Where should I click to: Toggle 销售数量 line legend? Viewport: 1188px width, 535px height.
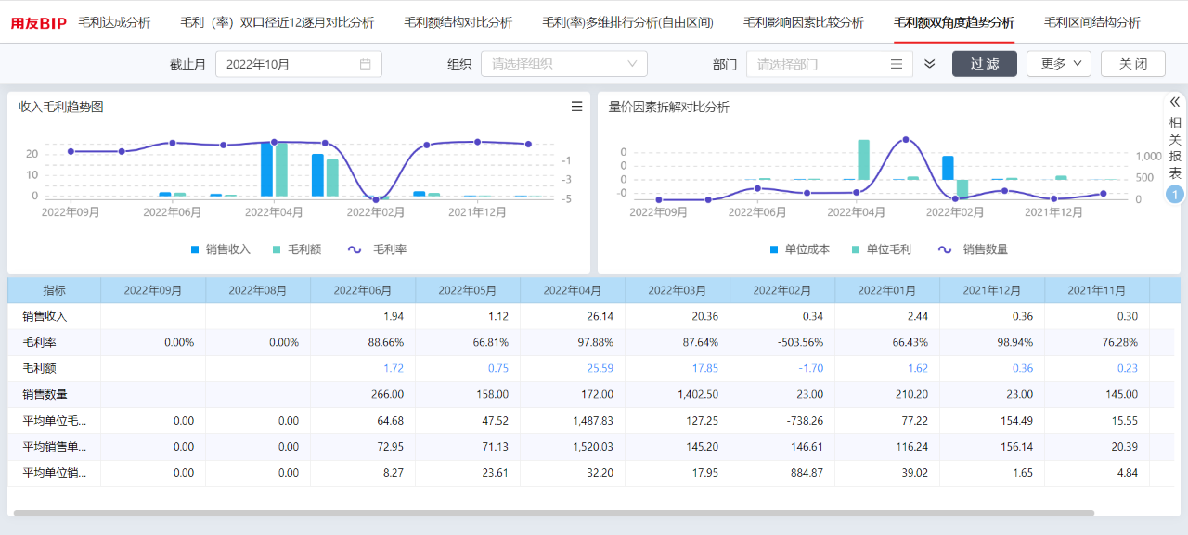pos(973,249)
